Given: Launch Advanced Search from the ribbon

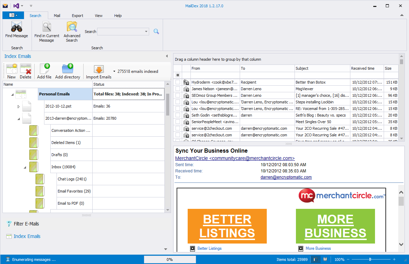Looking at the screenshot, I should tap(72, 31).
